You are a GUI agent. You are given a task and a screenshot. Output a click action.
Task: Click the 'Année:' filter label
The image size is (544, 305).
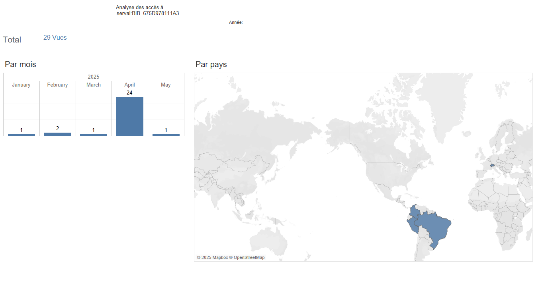tap(236, 23)
